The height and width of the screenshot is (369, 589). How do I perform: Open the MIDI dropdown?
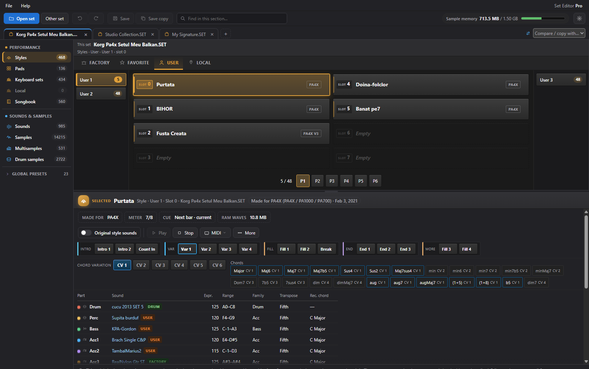click(x=215, y=233)
